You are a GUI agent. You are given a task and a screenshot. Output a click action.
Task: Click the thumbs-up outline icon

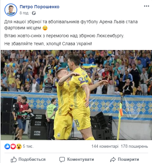(14, 159)
